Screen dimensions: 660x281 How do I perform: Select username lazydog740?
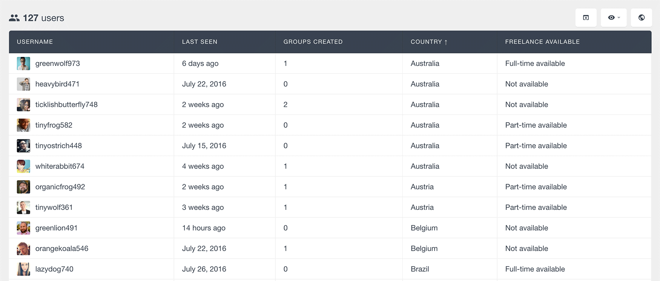point(54,269)
